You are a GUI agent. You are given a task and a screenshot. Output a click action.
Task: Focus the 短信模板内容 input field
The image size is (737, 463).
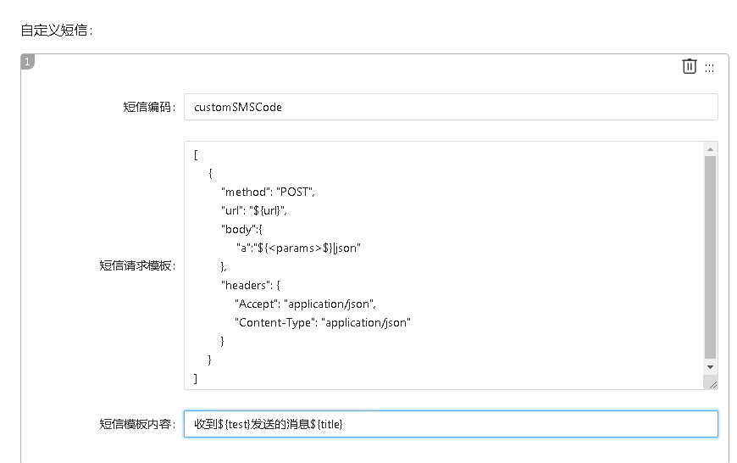point(450,424)
